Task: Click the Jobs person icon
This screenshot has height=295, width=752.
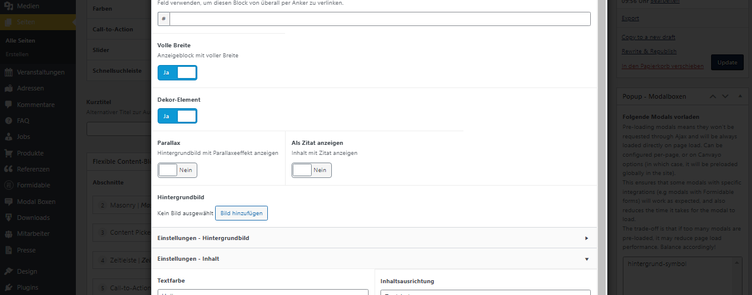Action: (x=8, y=137)
